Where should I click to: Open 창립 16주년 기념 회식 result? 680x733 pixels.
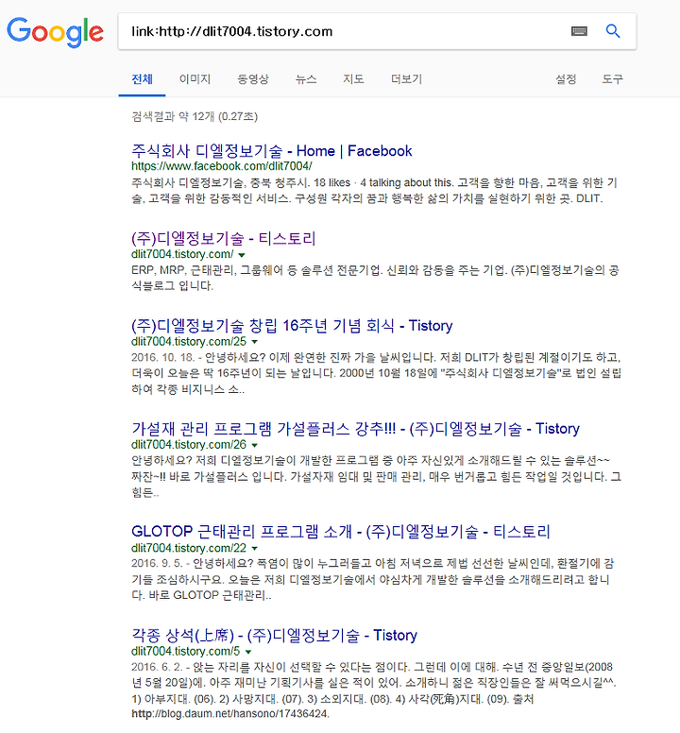[x=292, y=325]
